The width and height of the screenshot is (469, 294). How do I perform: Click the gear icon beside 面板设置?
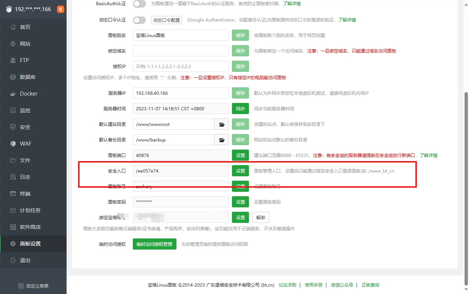13,244
